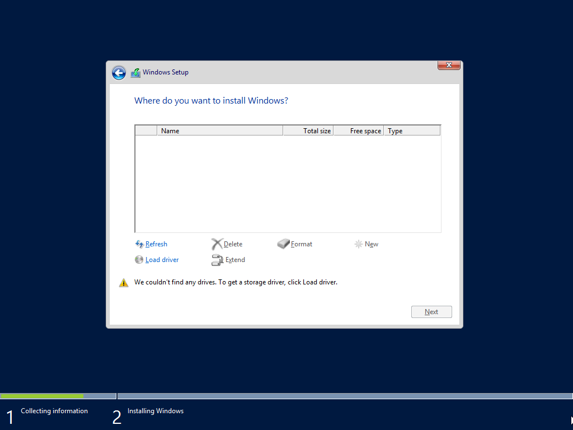Viewport: 573px width, 430px height.
Task: Refresh the drive list via Refresh link
Action: tap(156, 244)
